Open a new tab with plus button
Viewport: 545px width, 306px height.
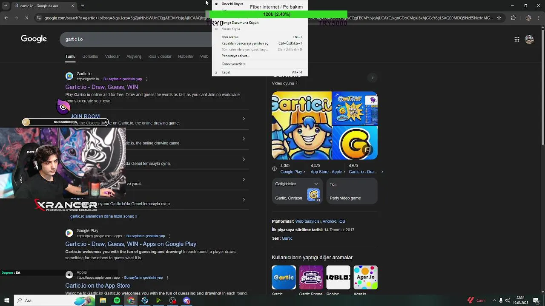click(x=83, y=6)
